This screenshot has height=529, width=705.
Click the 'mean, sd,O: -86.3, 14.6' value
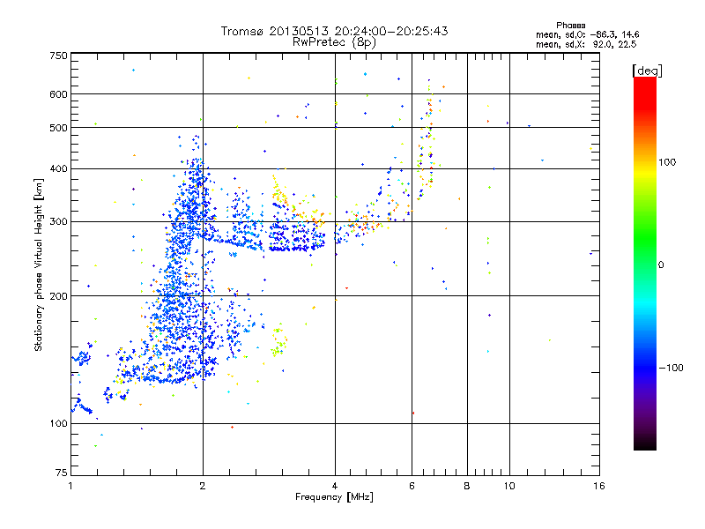point(587,34)
